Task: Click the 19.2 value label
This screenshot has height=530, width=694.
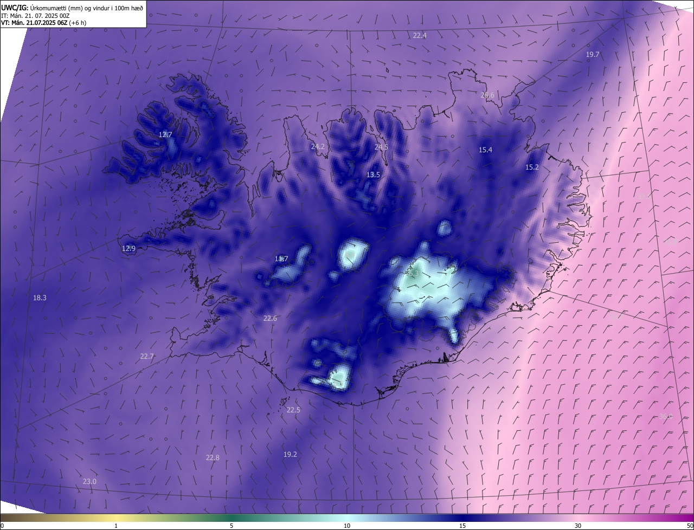Action: (x=290, y=454)
